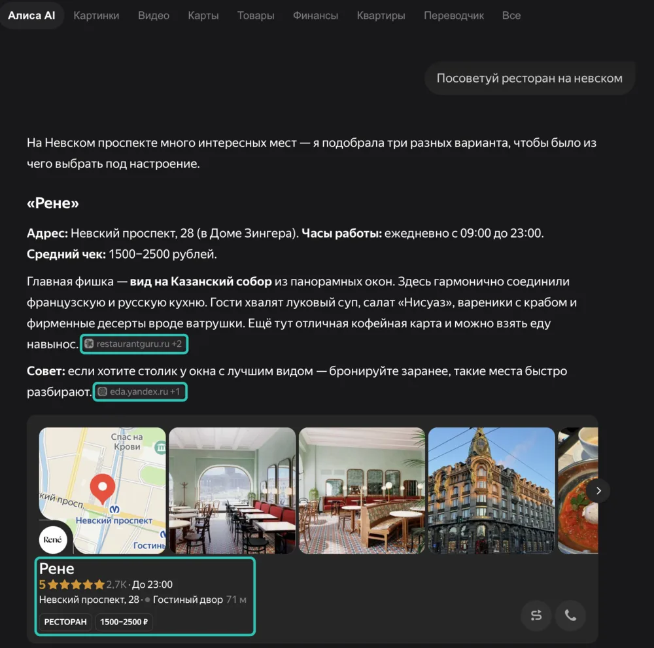Switch to the Картинки tab

point(96,16)
